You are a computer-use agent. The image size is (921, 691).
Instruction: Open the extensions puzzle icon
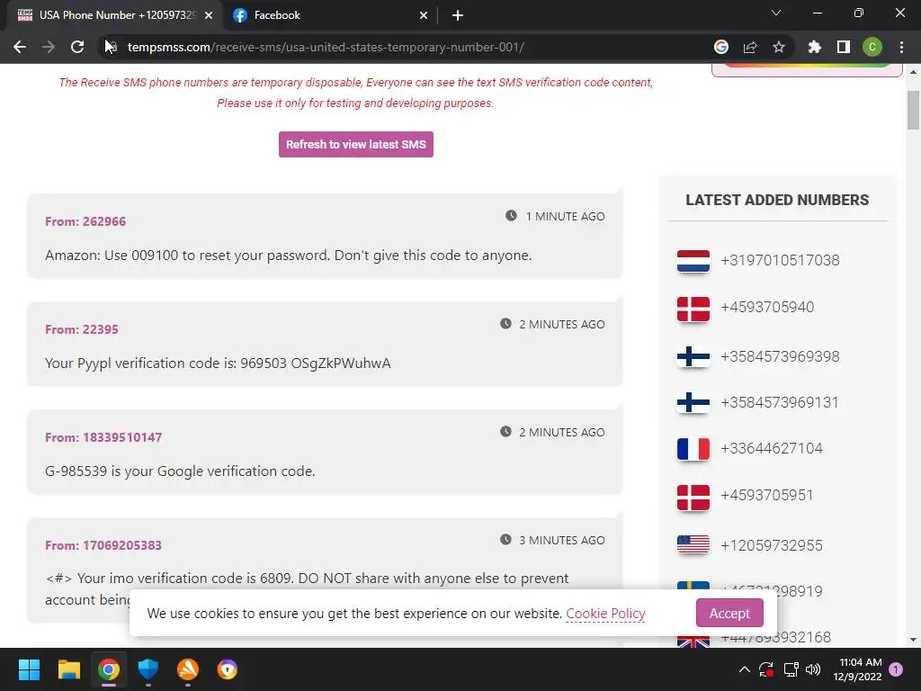815,47
